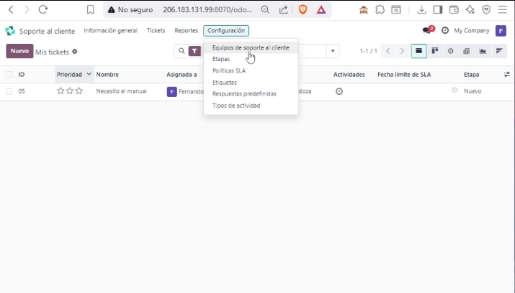Open the browser hamburger menu

coord(503,10)
